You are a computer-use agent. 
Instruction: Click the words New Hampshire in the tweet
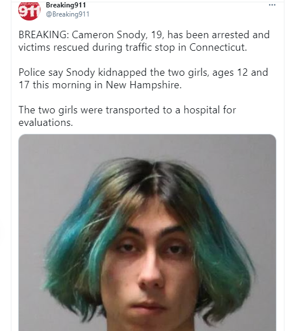pyautogui.click(x=144, y=85)
